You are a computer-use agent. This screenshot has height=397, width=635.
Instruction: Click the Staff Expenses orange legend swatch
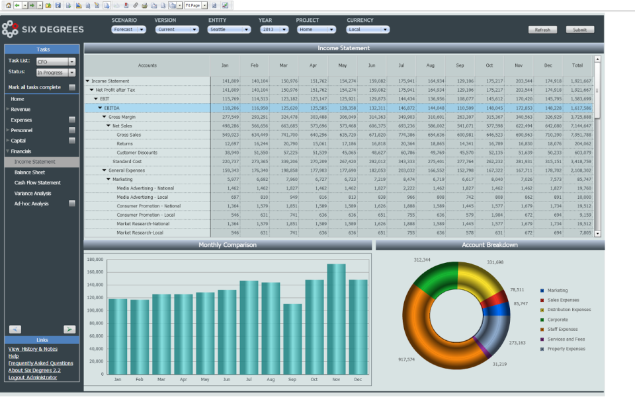tap(542, 330)
